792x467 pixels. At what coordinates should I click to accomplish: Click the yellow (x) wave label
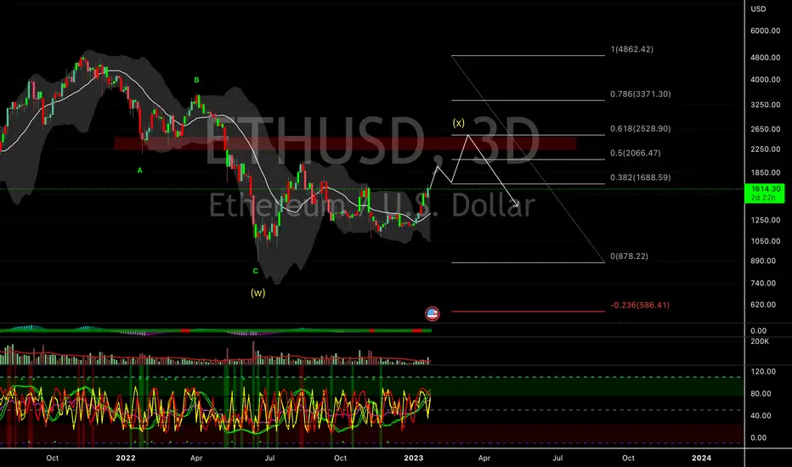tap(458, 122)
